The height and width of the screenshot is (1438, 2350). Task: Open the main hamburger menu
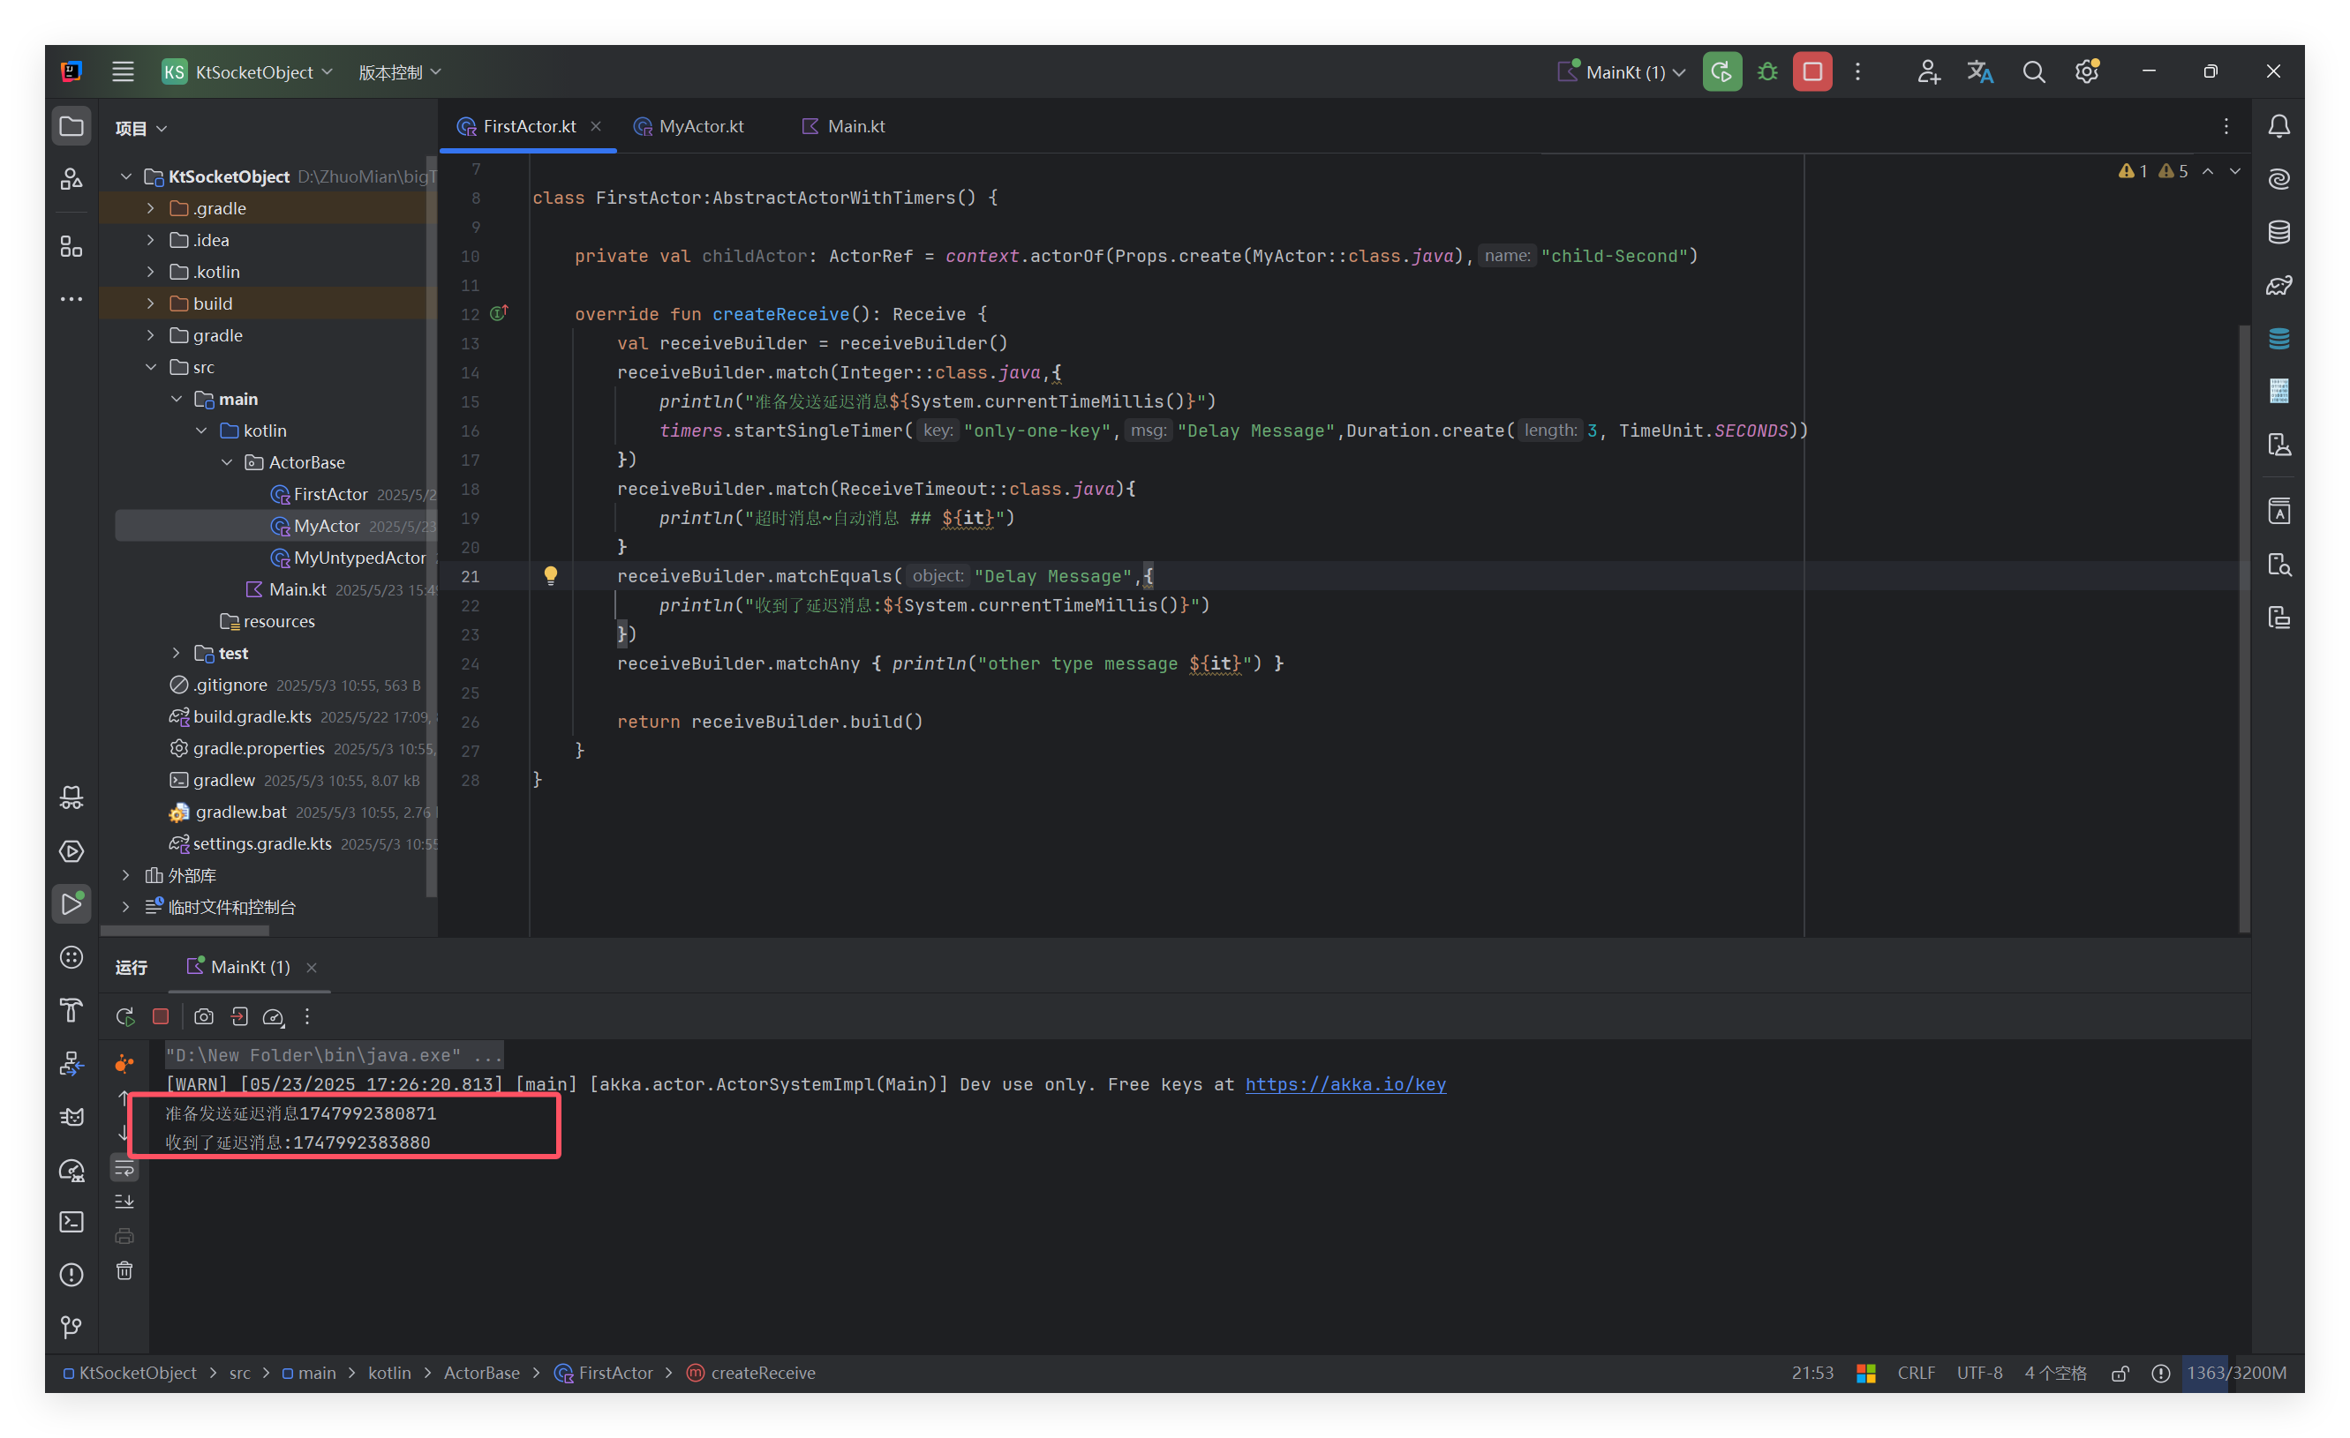pos(122,71)
